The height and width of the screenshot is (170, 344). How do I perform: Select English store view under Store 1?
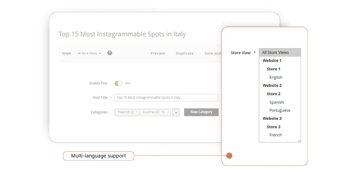276,77
